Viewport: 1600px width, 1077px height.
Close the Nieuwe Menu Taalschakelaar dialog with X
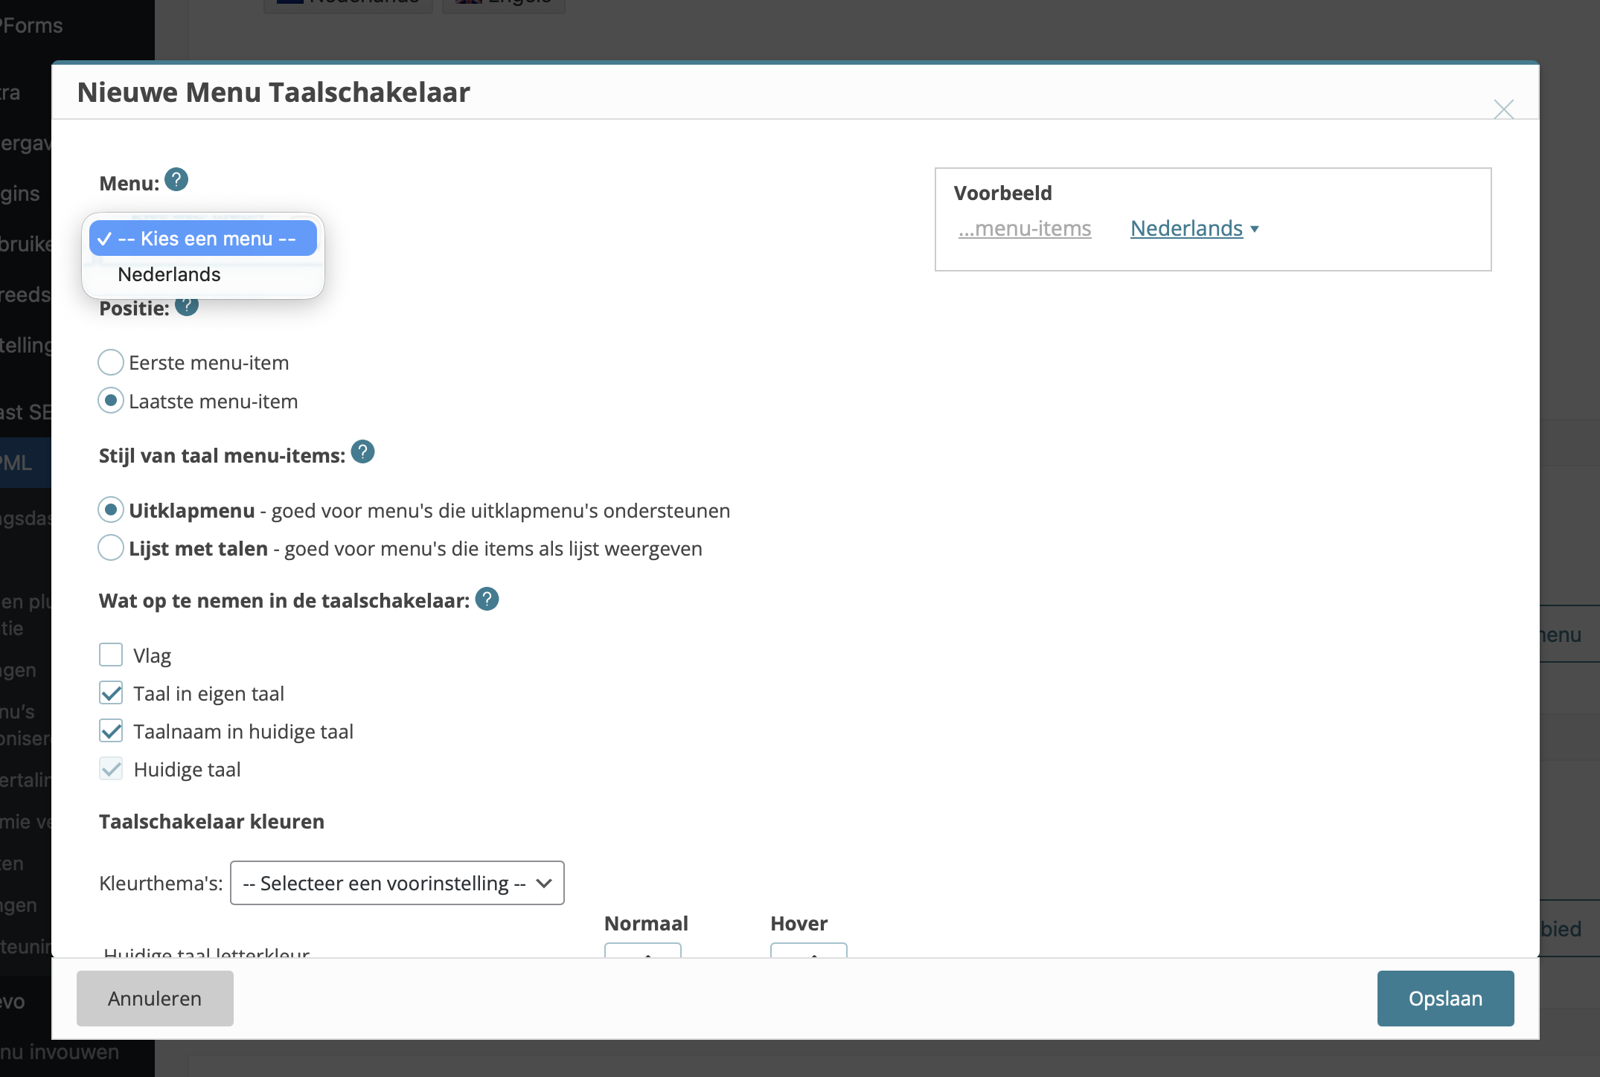pos(1503,109)
